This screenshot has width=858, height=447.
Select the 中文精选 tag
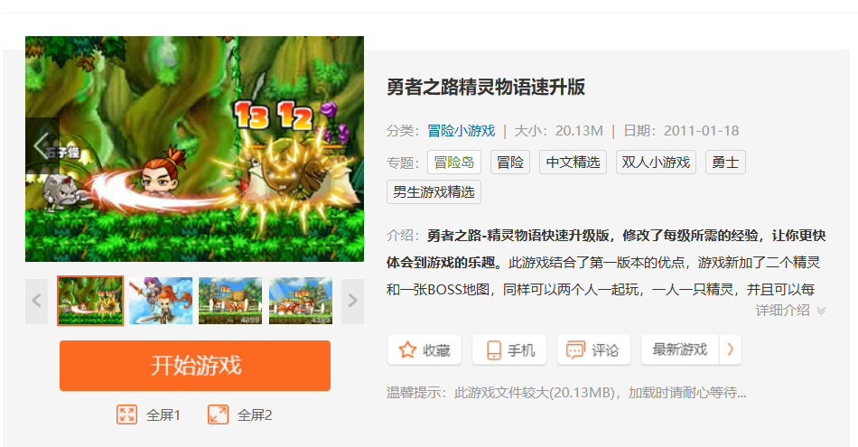(x=573, y=162)
